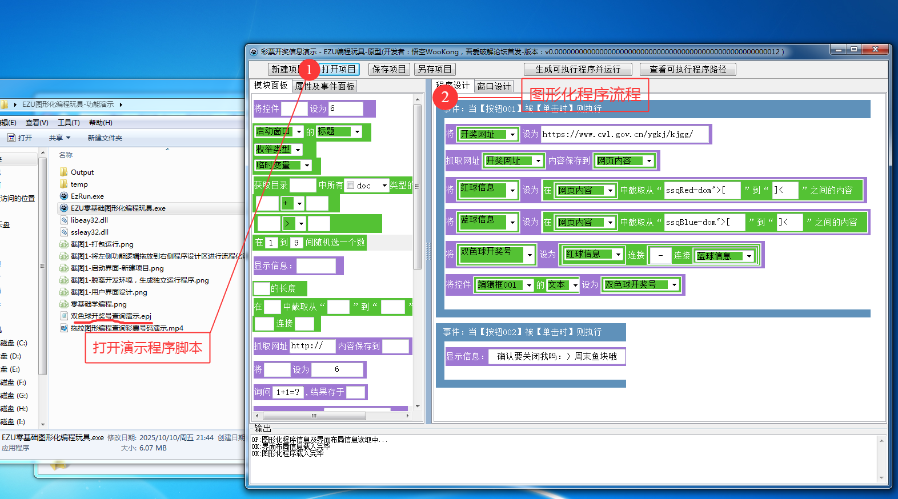The height and width of the screenshot is (499, 898).
Task: Select 截图1-启动界面-新建项目.png file
Action: [117, 268]
